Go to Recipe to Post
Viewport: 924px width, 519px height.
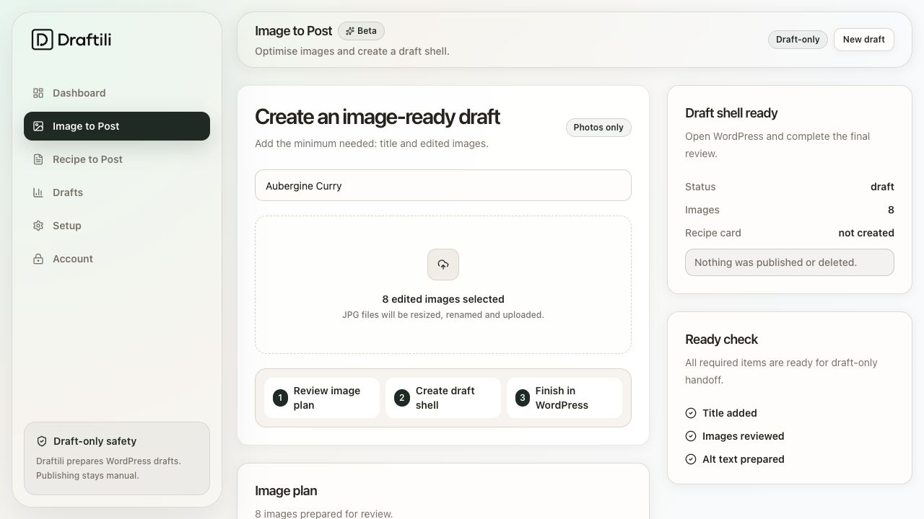coord(117,159)
